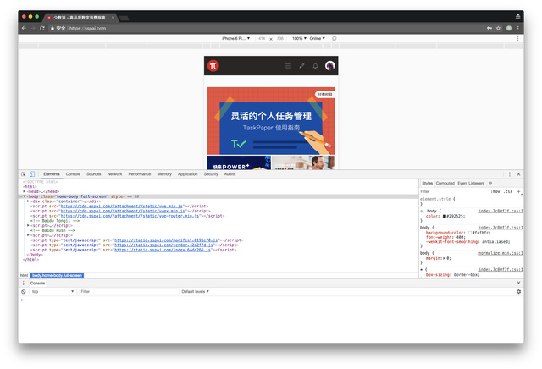Click the incognito icon in title bar
The image size is (542, 369).
pyautogui.click(x=517, y=17)
